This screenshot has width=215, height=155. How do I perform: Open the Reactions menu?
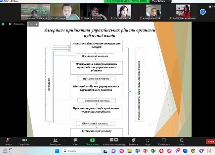pos(133,142)
